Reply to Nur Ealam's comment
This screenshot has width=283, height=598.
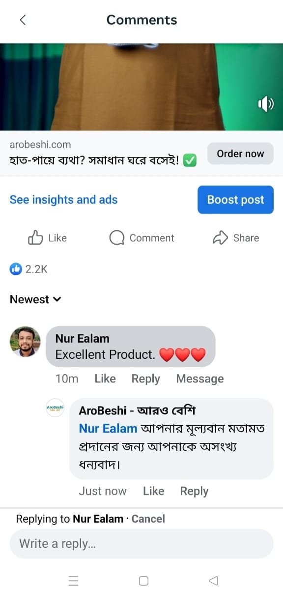pyautogui.click(x=145, y=378)
